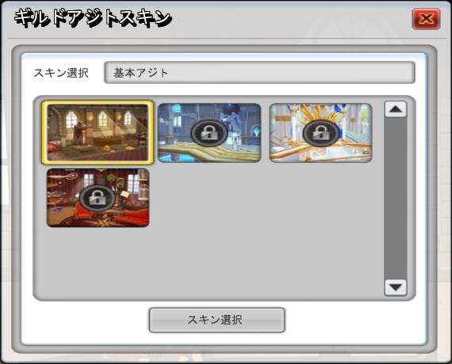Click the arched windows in the basic hideout preview

99,119
